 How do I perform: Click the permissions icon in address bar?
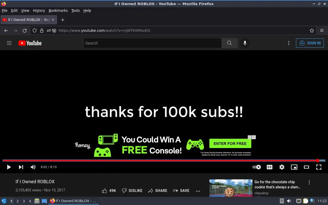[x=49, y=30]
